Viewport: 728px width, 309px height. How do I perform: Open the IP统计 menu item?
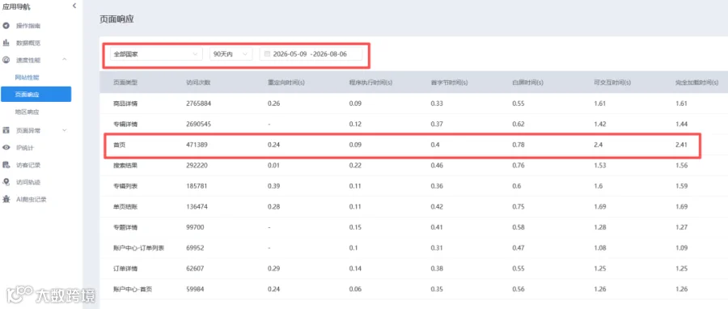(x=25, y=147)
